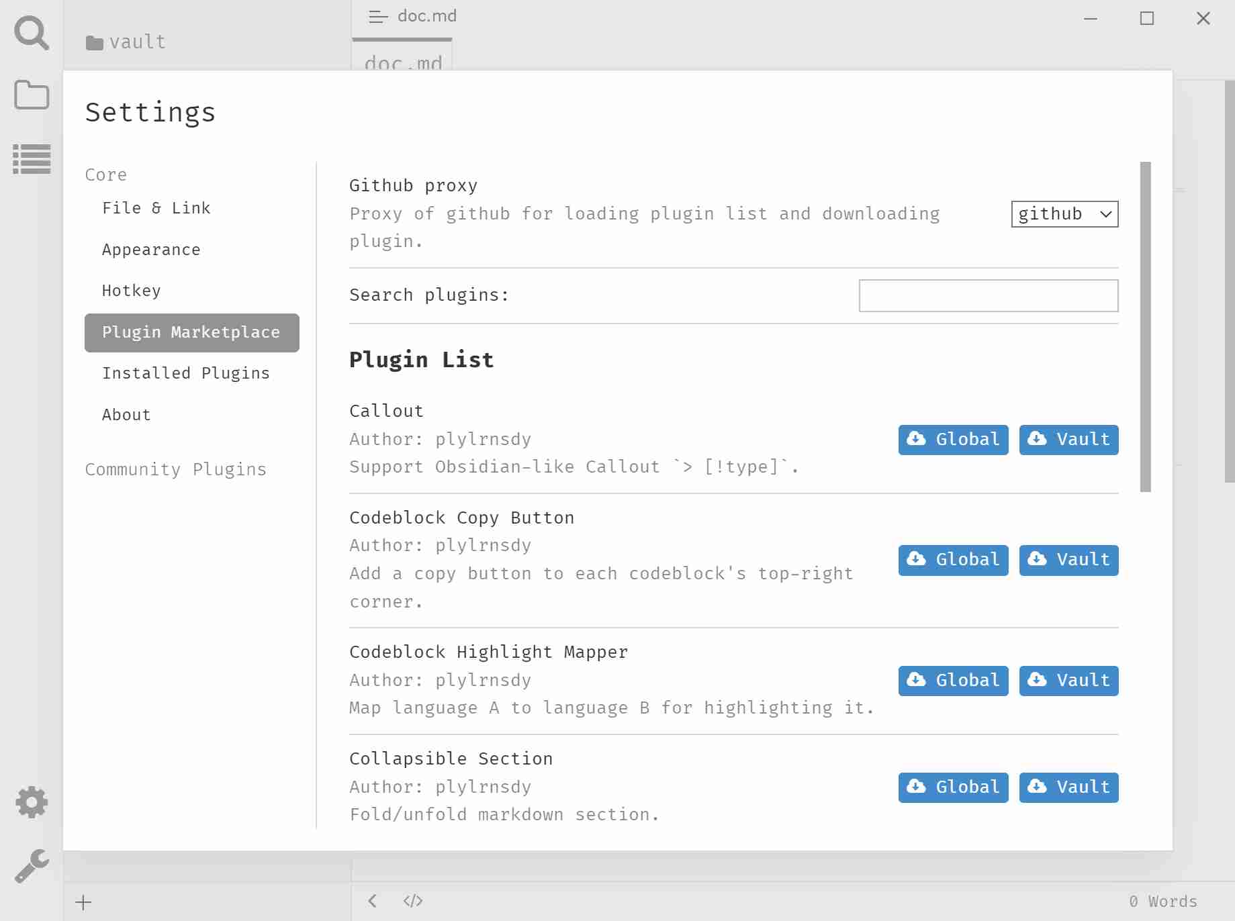
Task: Click the back chevron in the status bar
Action: pos(371,901)
